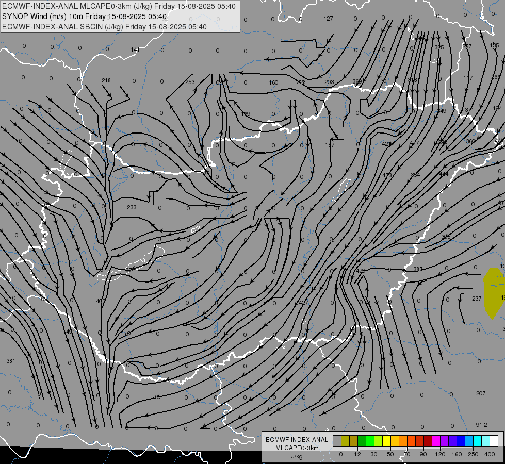Click the SBCIN value '387' on the map

(x=418, y=269)
